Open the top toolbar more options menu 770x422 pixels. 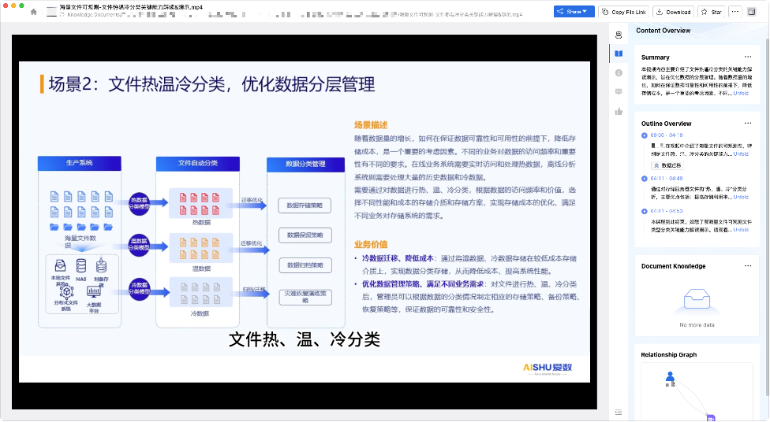(x=734, y=12)
